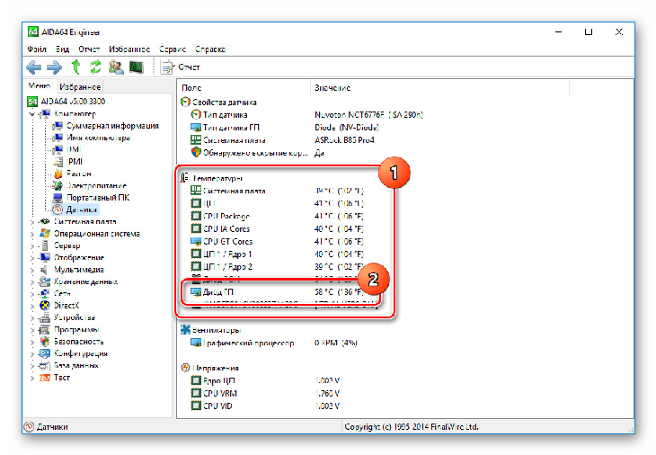Switch to the Избранное sidebar tab
Viewport: 656px width, 455px height.
(x=80, y=86)
